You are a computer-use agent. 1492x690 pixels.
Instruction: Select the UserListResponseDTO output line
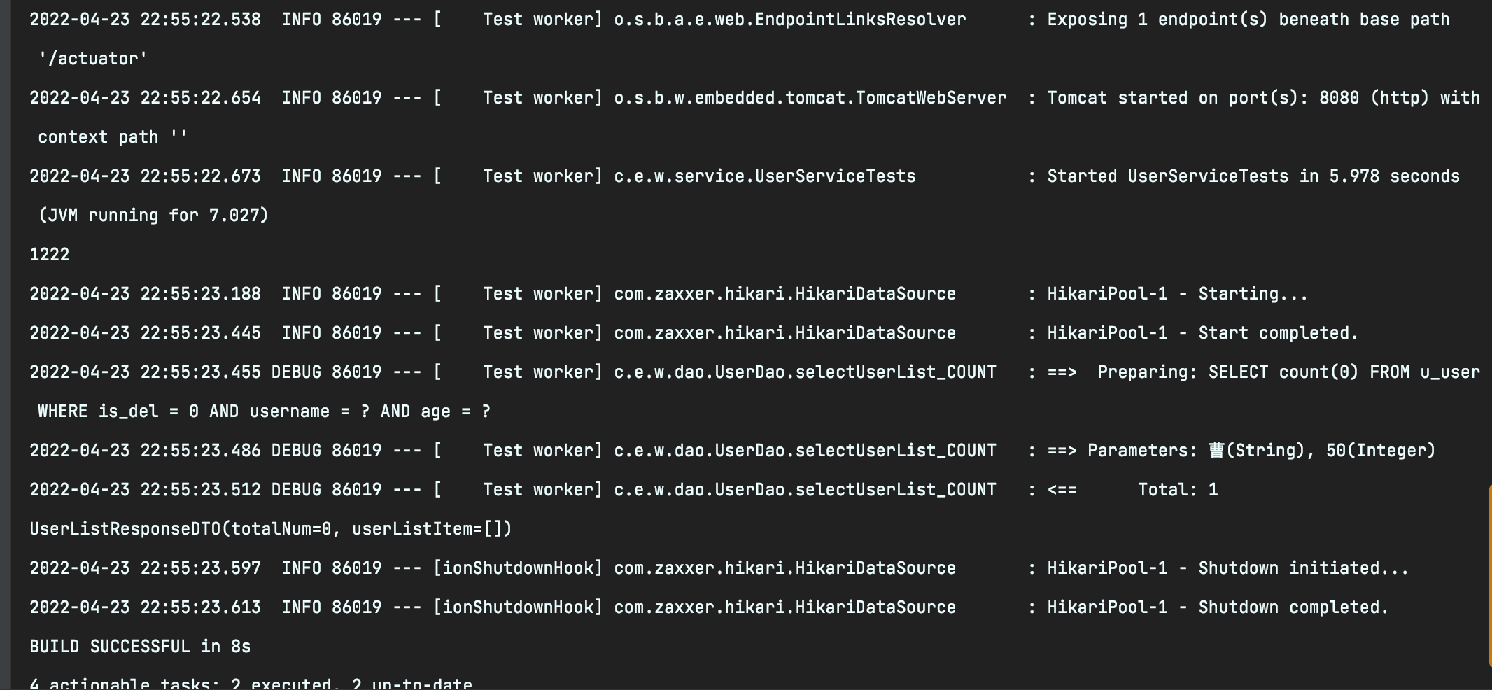pyautogui.click(x=270, y=528)
